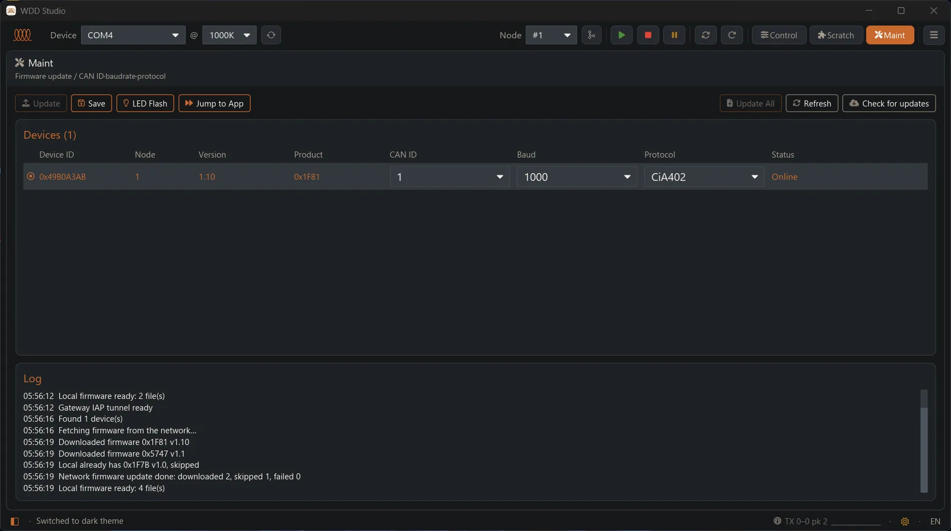Open the Device COM4 dropdown
The height and width of the screenshot is (531, 951).
click(133, 35)
